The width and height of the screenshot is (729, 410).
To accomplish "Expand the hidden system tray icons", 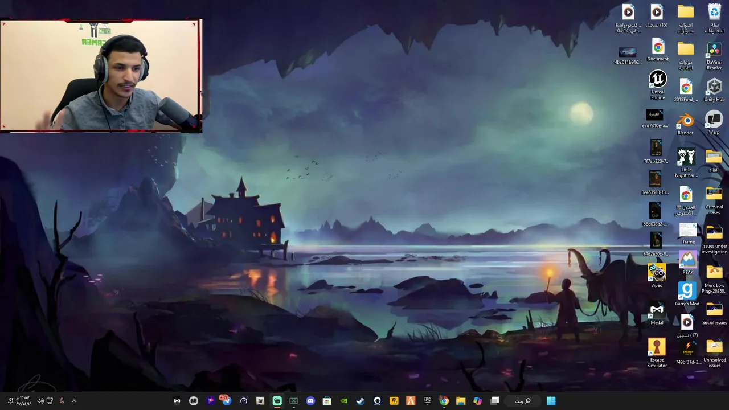I will pyautogui.click(x=73, y=401).
